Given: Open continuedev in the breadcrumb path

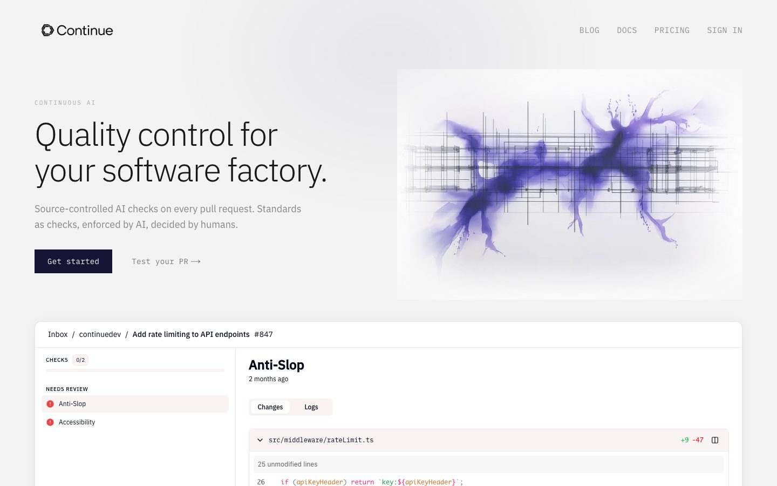Looking at the screenshot, I should pyautogui.click(x=100, y=334).
